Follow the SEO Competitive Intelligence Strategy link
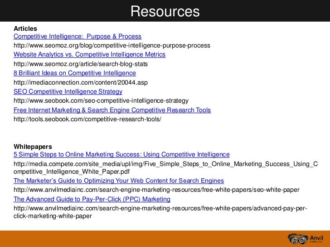Viewport: 330px width, 247px height. click(x=68, y=91)
